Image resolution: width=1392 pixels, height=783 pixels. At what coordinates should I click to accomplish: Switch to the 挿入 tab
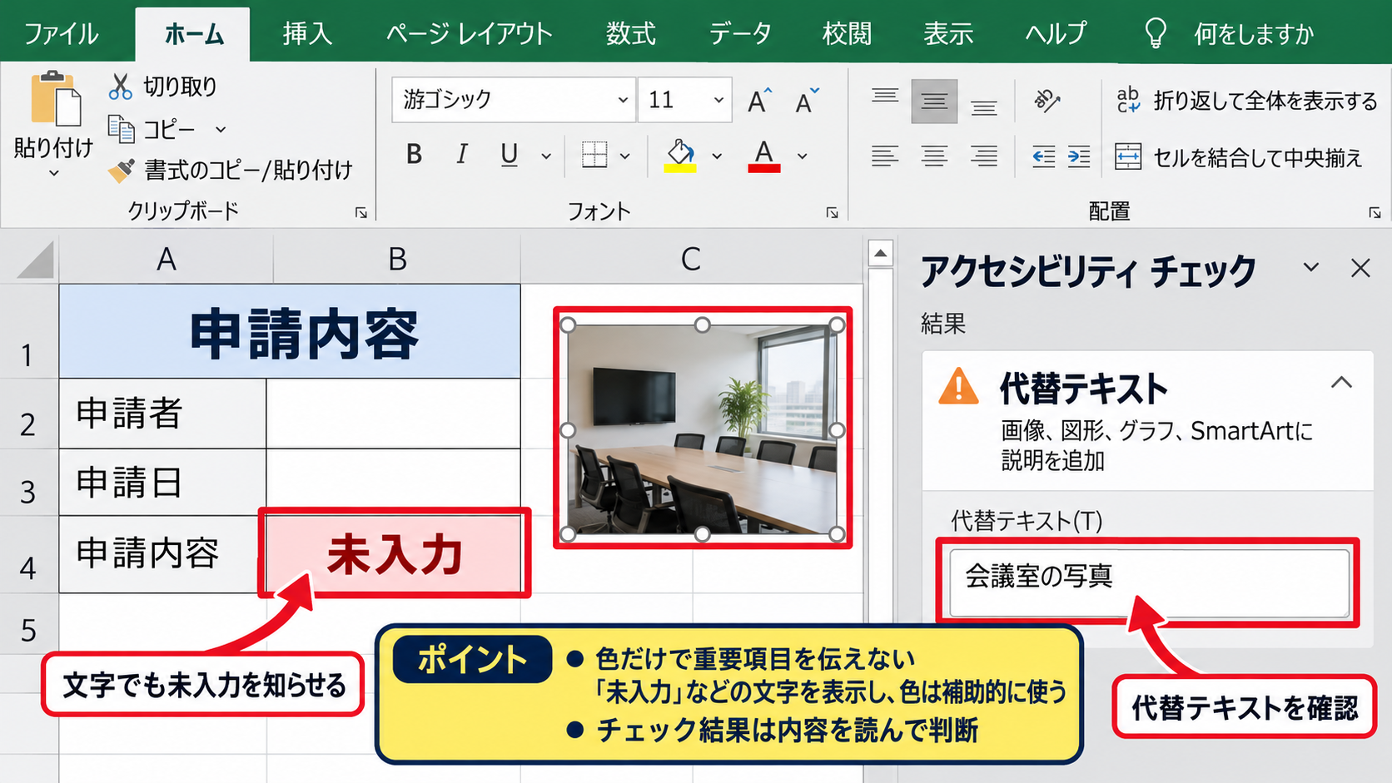tap(307, 33)
